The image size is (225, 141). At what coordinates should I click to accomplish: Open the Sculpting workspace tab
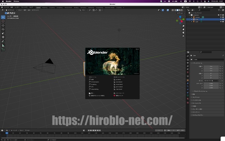tap(52, 8)
